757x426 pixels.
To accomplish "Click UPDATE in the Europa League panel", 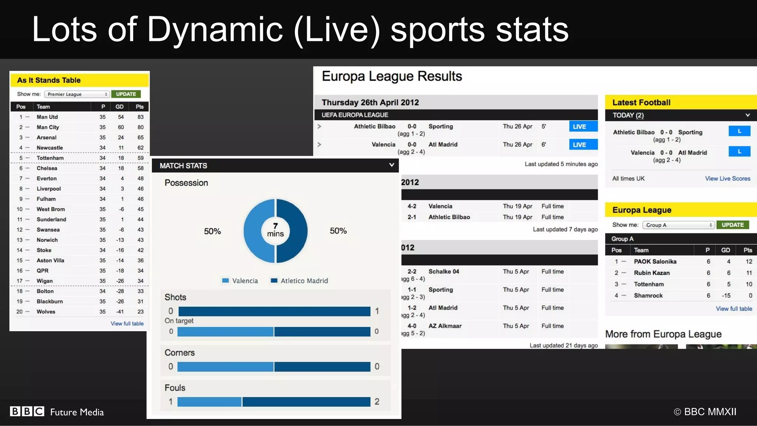I will (733, 225).
